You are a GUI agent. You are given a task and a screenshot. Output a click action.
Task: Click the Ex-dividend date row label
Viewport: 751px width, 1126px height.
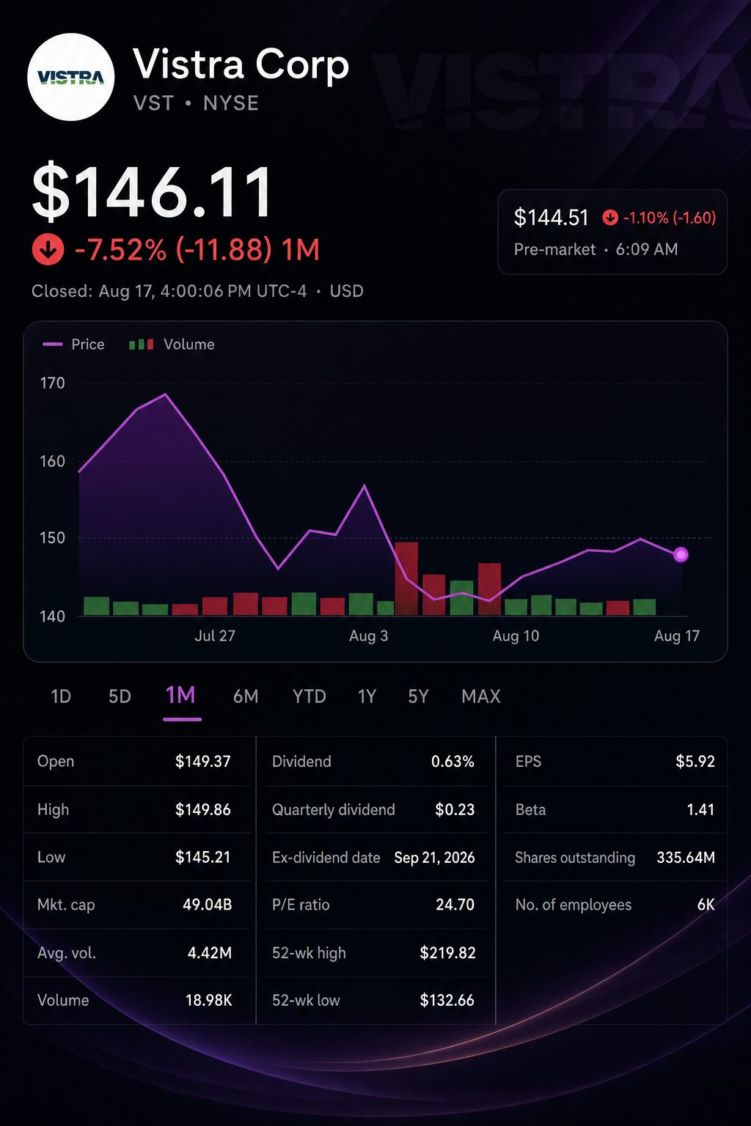(326, 858)
